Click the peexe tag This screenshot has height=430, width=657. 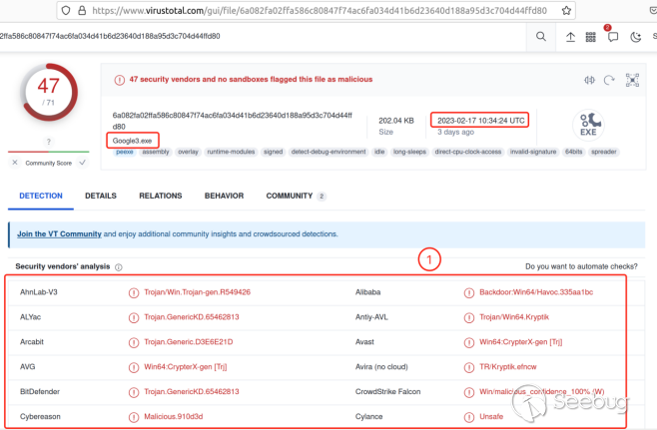click(125, 152)
